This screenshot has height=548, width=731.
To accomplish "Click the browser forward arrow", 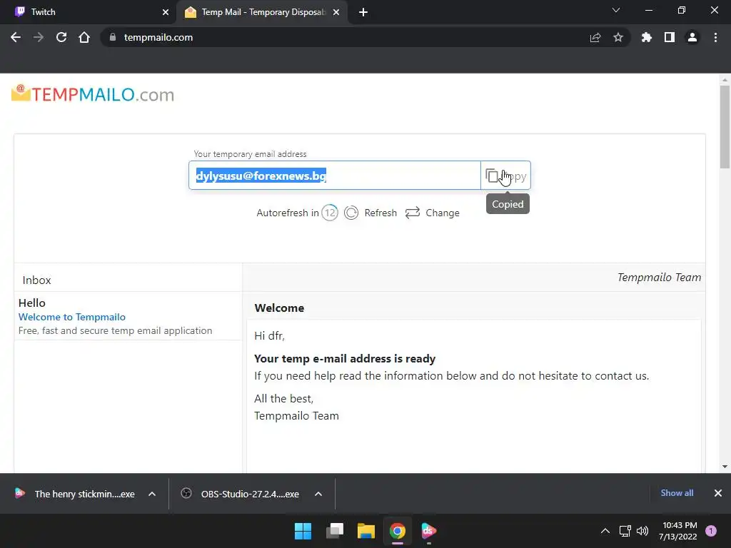I will [39, 37].
